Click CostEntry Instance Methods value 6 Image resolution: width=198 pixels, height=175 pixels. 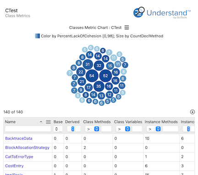click(x=146, y=166)
